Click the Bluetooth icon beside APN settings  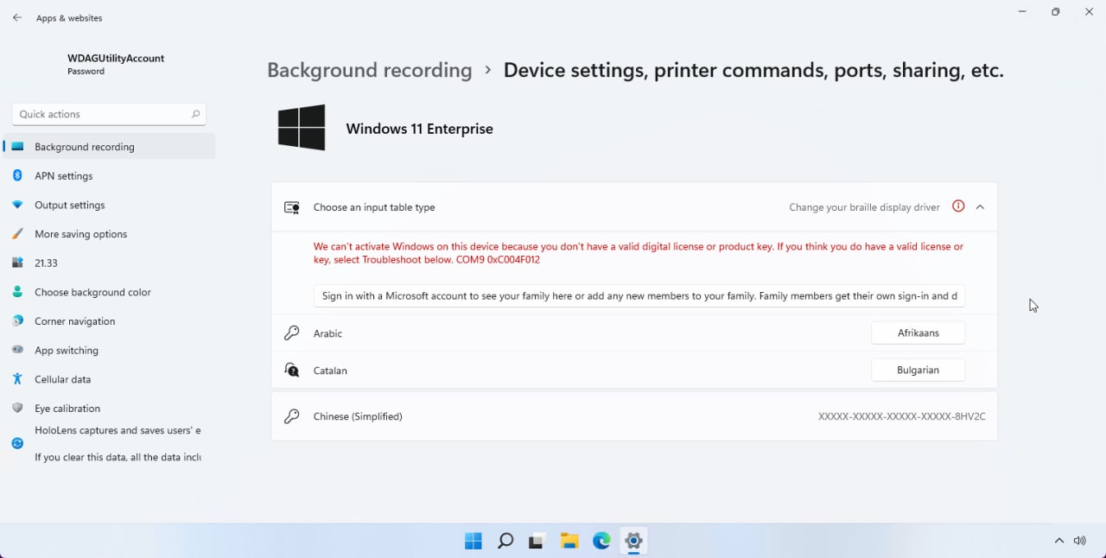pos(17,175)
